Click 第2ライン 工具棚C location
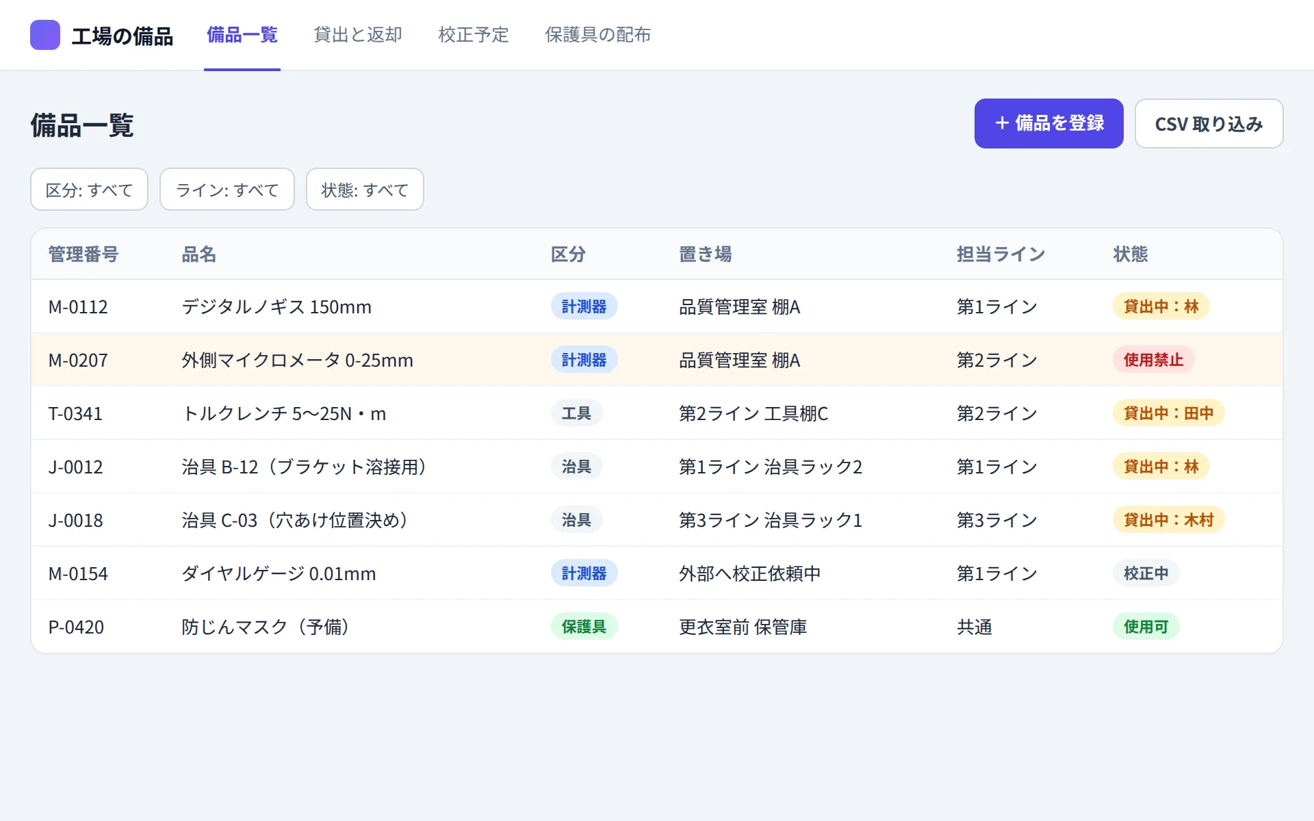The width and height of the screenshot is (1314, 821). click(753, 413)
